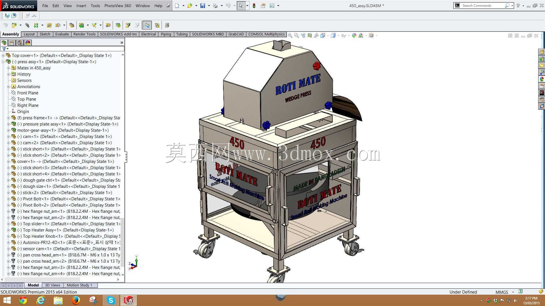Open File Explorer folder icon in task pane
This screenshot has width=545, height=306.
542,65
